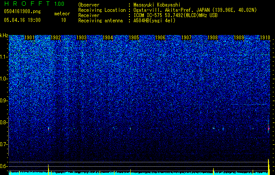This screenshot has width=275, height=175.
Task: Click the Observer label
Action: (x=89, y=5)
